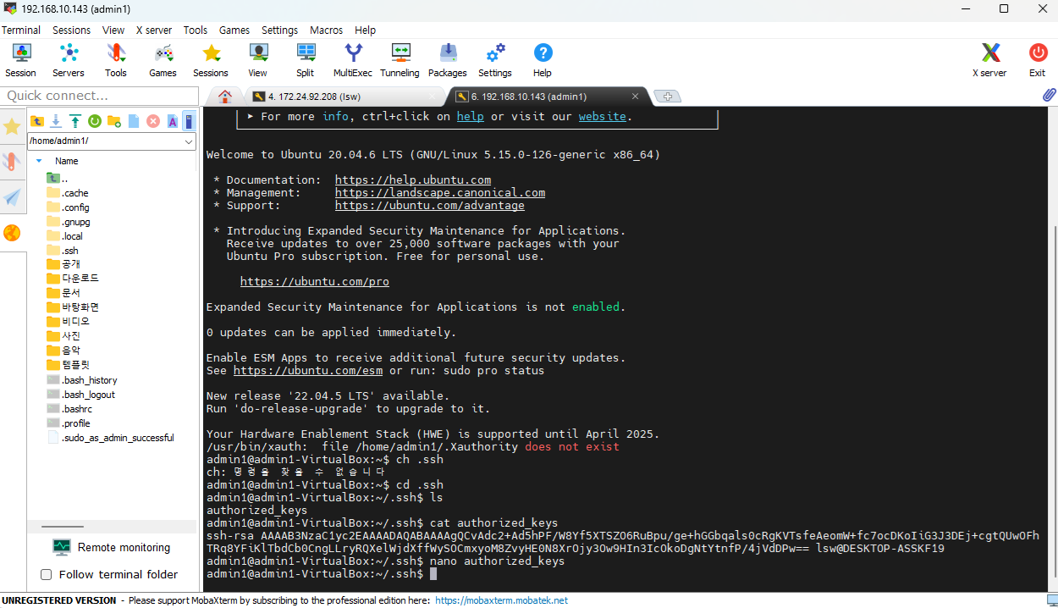Open the Sftp globe sidebar tab
This screenshot has height=608, width=1058.
coord(12,233)
